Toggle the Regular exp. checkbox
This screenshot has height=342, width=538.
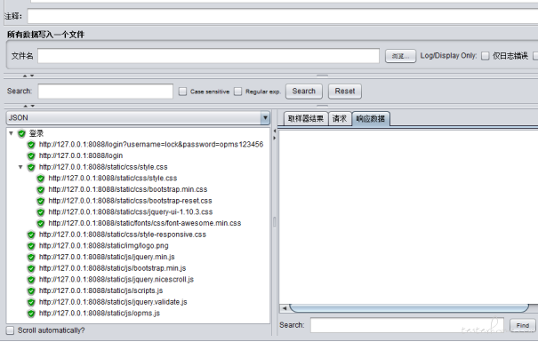[237, 91]
